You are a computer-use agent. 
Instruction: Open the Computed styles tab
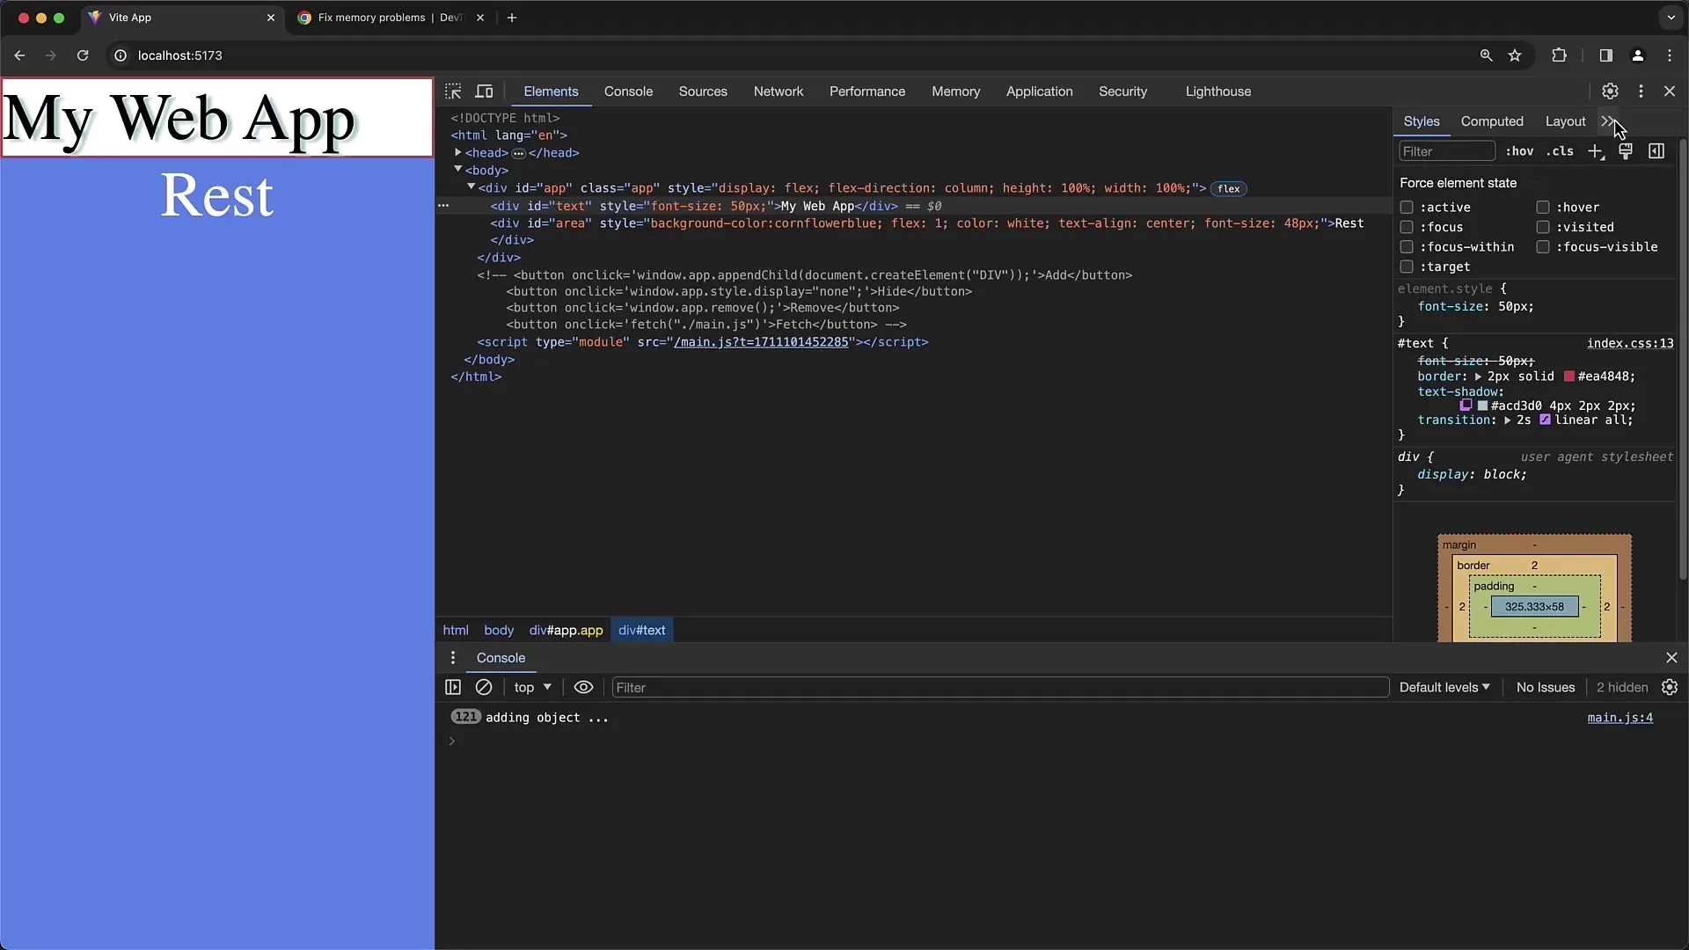tap(1492, 121)
